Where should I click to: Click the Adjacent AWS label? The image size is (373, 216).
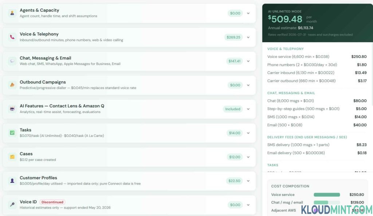[x=283, y=210]
